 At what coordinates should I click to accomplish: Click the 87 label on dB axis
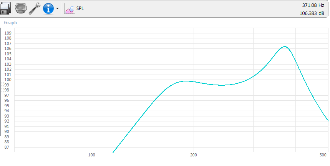point(7,147)
